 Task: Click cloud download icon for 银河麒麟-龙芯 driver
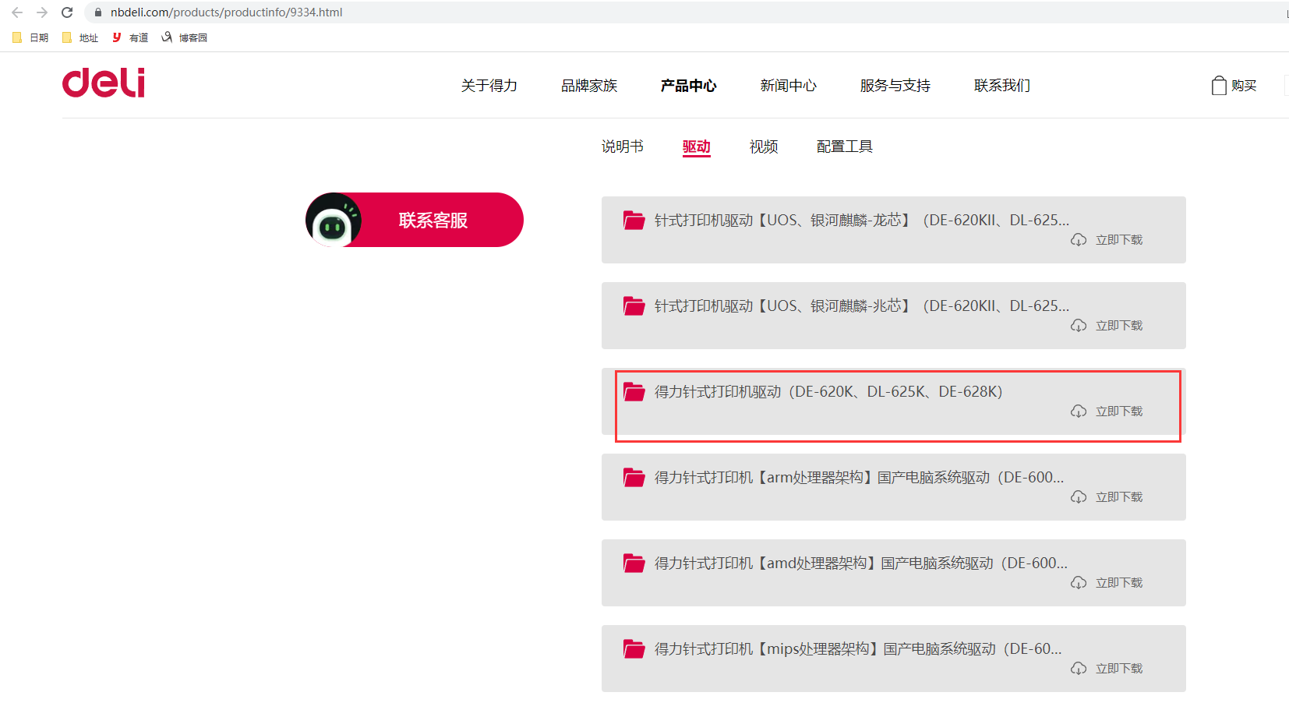point(1079,240)
